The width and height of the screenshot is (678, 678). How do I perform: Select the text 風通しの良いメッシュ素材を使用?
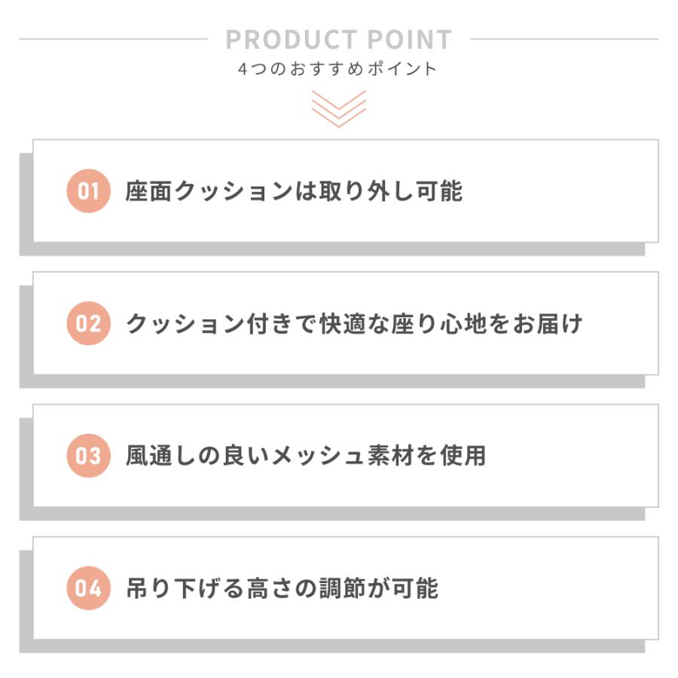tap(305, 456)
